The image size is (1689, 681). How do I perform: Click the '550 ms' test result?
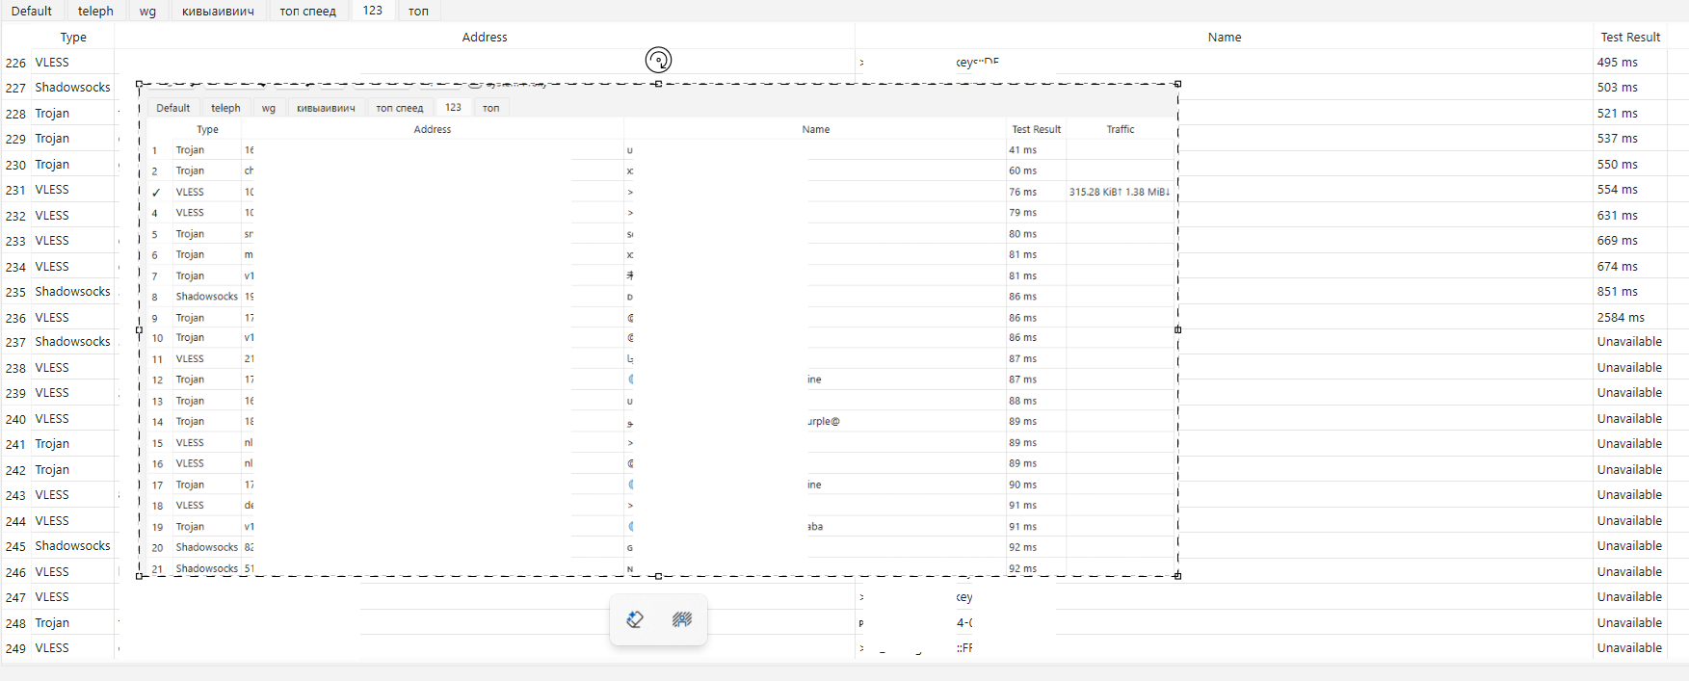pos(1617,164)
